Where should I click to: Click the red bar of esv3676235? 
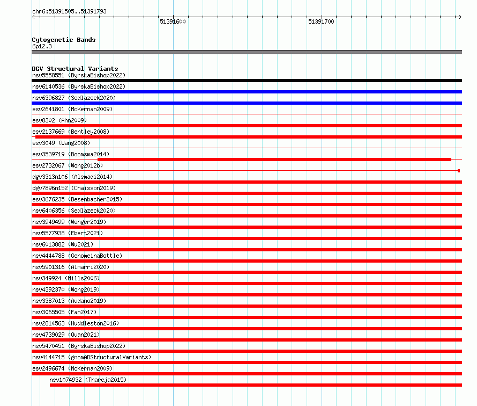click(247, 205)
